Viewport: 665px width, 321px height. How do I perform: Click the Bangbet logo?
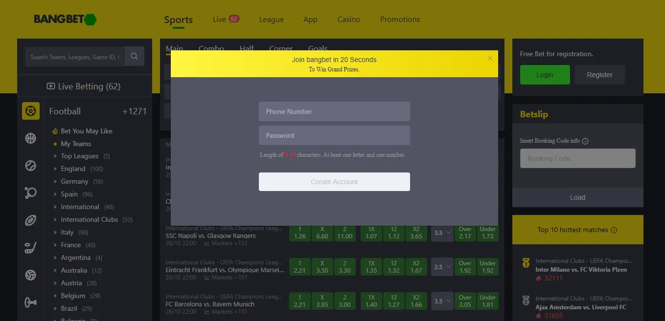tap(65, 20)
